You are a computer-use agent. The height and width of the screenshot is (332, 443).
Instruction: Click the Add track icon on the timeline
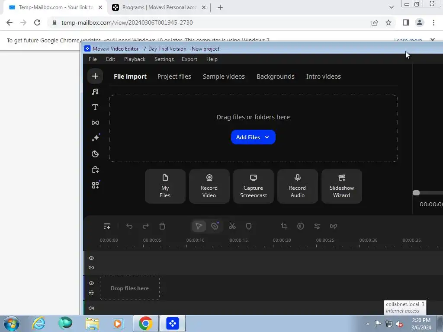tap(107, 226)
